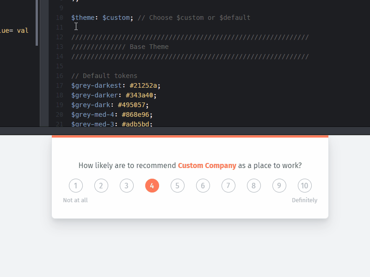Select rating 6 circle
Viewport: 370px width, 277px height.
pyautogui.click(x=203, y=186)
